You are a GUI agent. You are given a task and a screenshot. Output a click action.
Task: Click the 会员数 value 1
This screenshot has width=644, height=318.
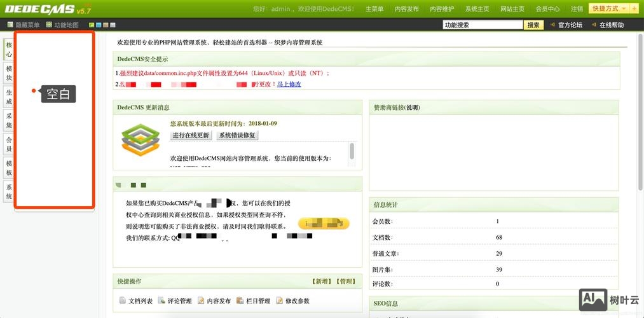(497, 221)
